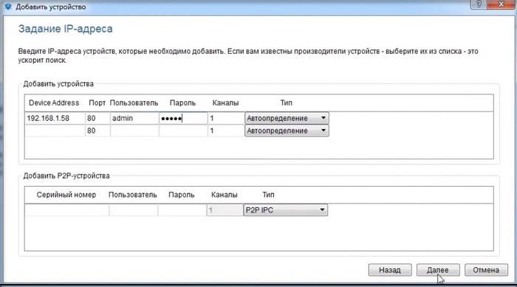
Task: Click the empty password field in second row
Action: (x=183, y=131)
